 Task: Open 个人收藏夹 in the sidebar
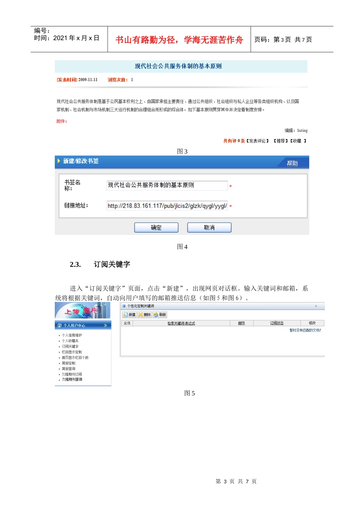point(70,341)
